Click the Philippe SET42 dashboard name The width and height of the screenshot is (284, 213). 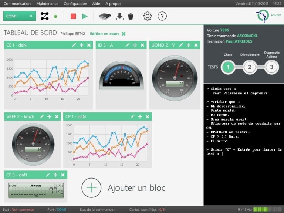72,34
